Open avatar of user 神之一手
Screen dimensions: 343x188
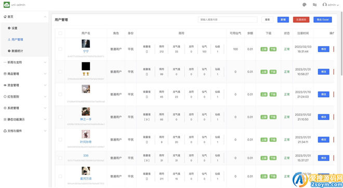(86, 112)
